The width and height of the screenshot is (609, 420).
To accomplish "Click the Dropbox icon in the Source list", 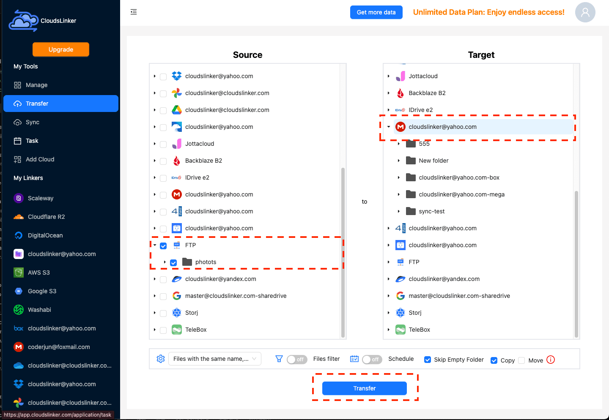I will 177,76.
